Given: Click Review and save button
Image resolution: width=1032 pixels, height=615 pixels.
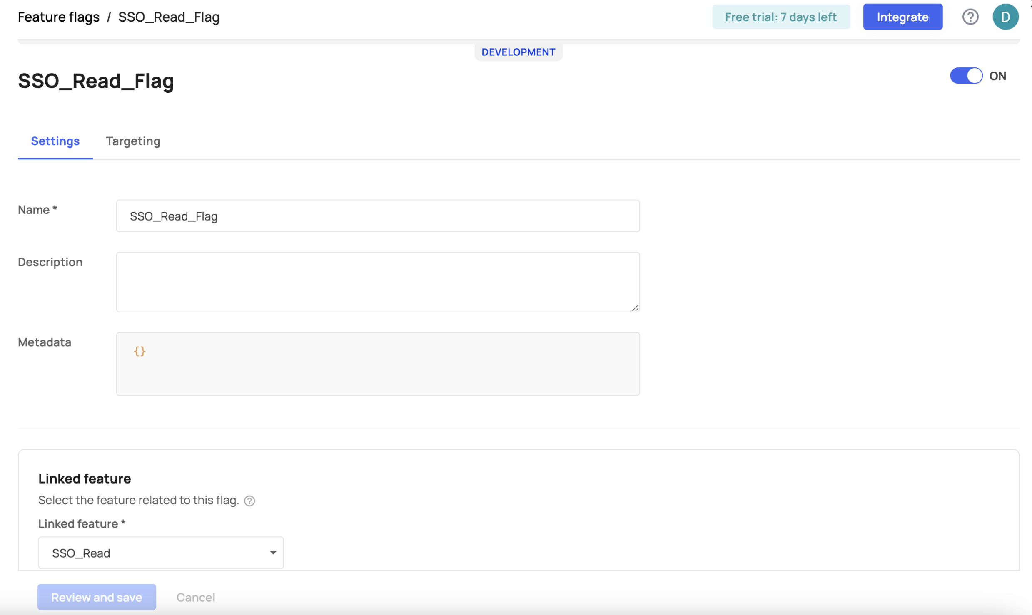Looking at the screenshot, I should point(97,597).
